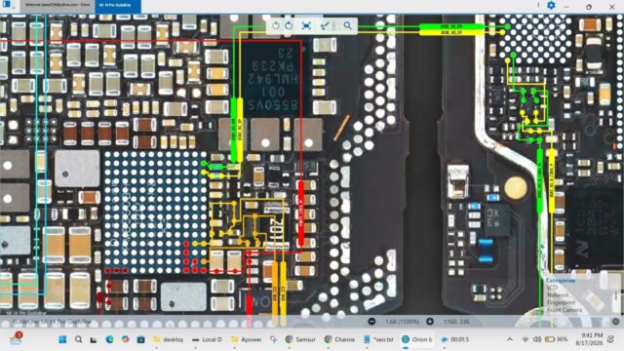624x351 pixels.
Task: Click the red vertical net label on board
Action: click(x=301, y=213)
